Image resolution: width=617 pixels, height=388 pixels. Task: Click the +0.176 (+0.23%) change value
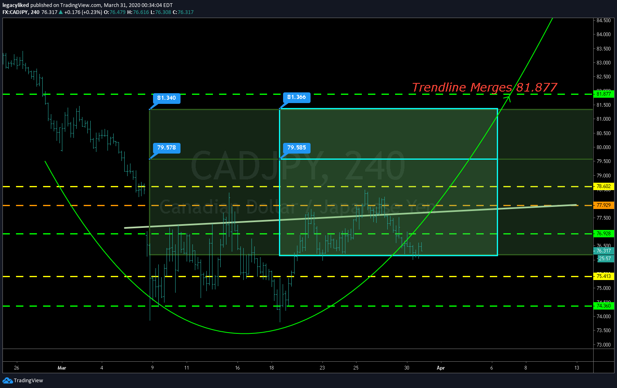82,12
